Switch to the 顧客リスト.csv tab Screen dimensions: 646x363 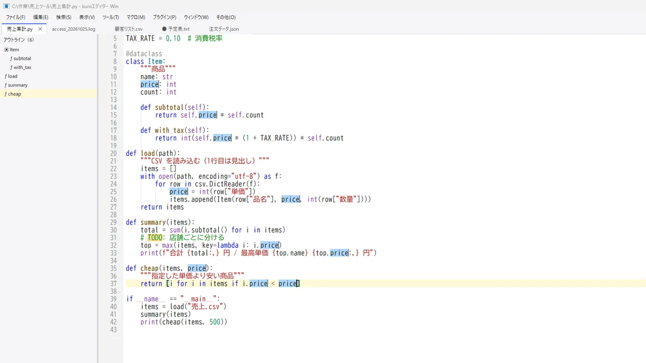129,29
